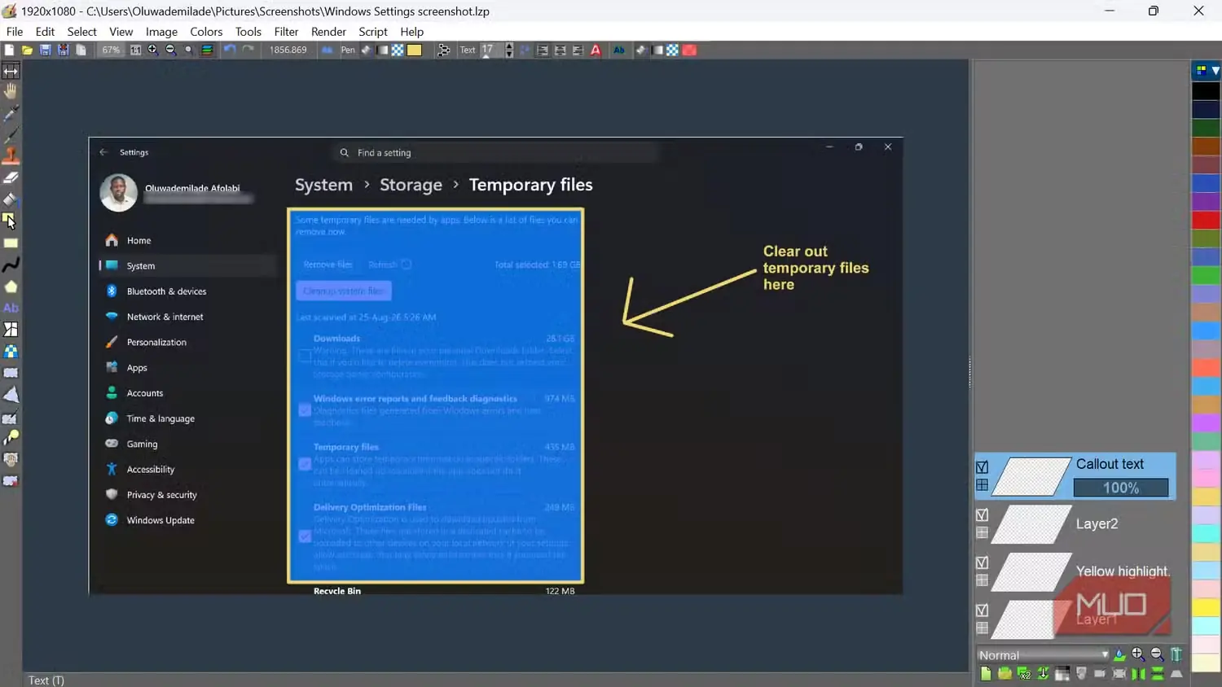Add a new layer
The image size is (1222, 687).
[x=986, y=674]
